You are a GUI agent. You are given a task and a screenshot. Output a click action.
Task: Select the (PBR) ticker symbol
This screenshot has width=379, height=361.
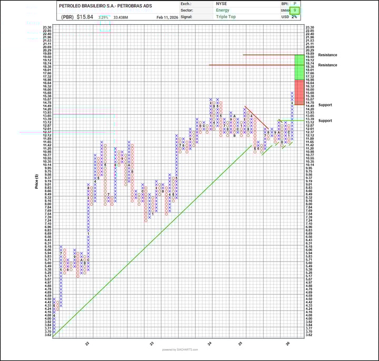click(x=67, y=17)
